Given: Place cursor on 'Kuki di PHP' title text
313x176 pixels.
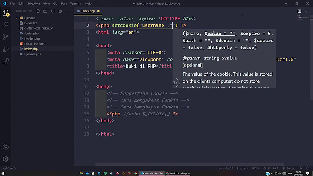Looking at the screenshot, I should [140, 66].
